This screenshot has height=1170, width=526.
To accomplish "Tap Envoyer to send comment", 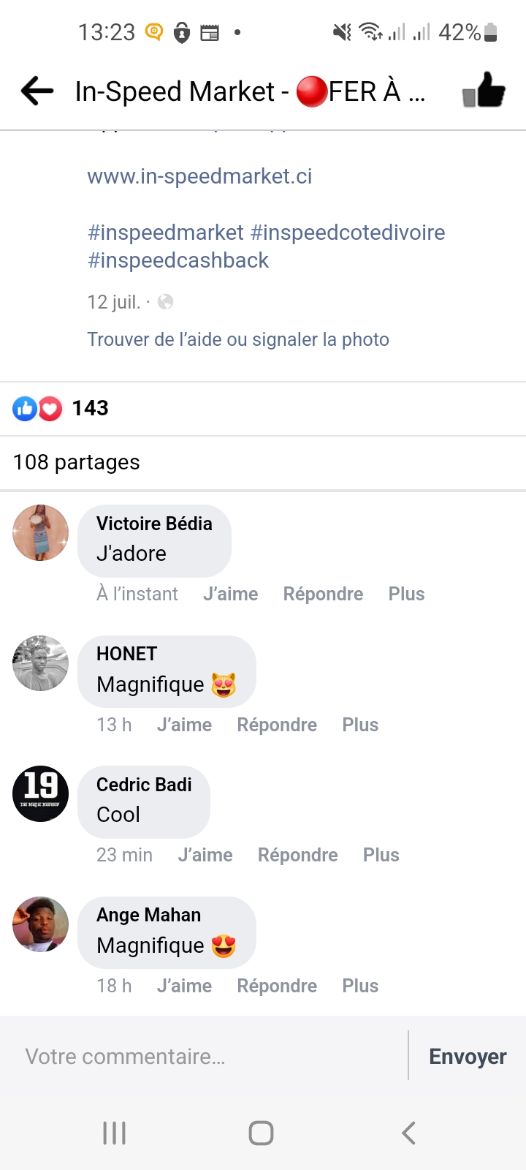I will tap(468, 1057).
